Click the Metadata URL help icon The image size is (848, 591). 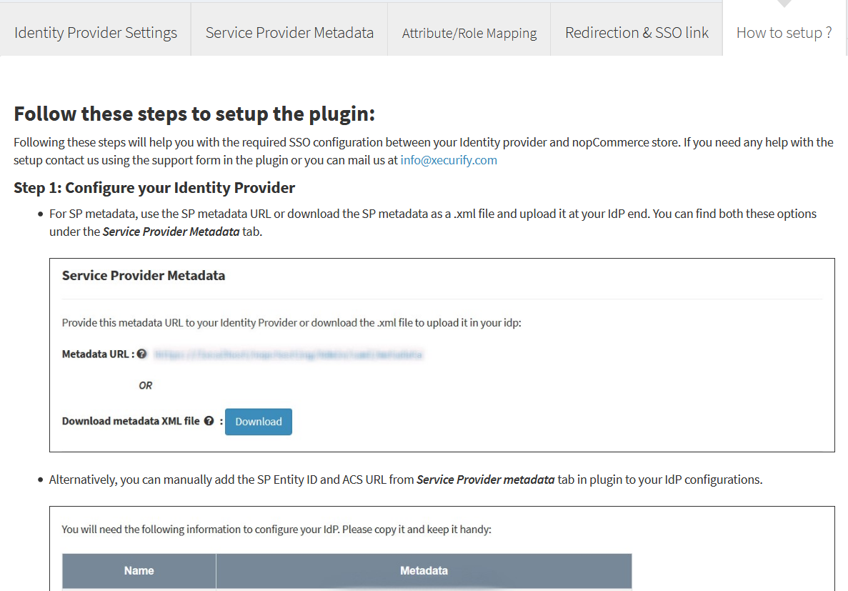coord(141,354)
